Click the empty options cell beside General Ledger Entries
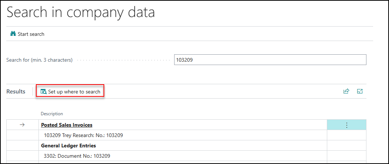Screen dimensions: 389x164 [346, 146]
